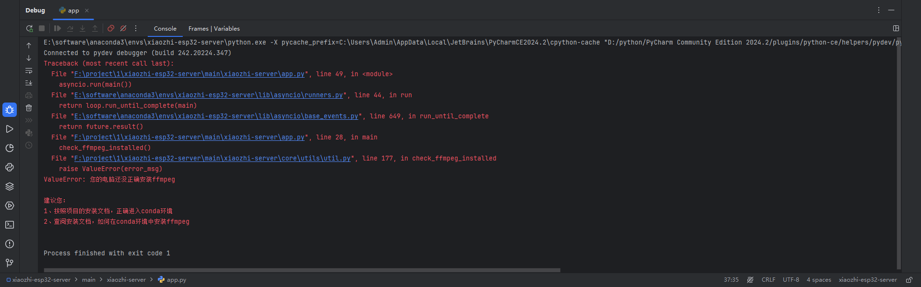Screen dimensions: 921x287
Task: Open the Git version control tool window
Action: coord(10,263)
